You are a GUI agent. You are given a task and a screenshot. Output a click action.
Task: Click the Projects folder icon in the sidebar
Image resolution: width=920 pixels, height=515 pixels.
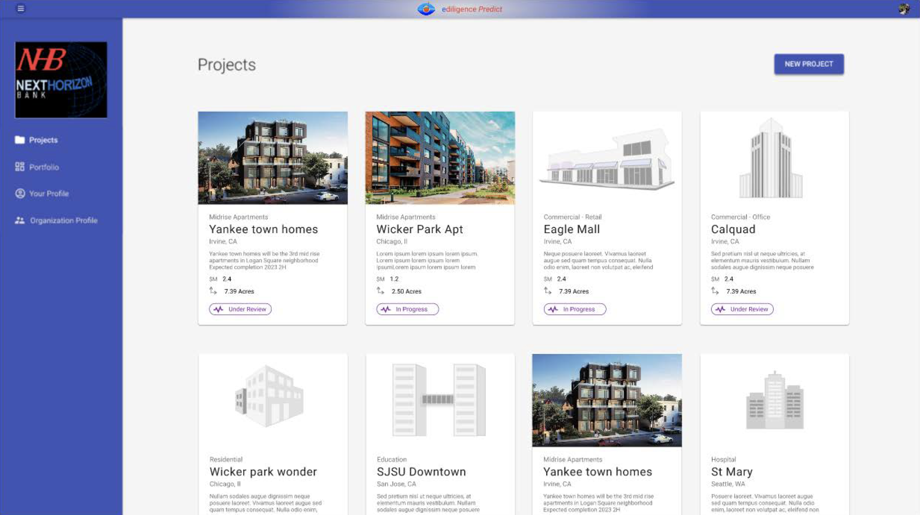coord(20,140)
